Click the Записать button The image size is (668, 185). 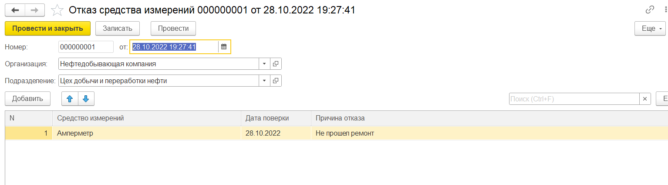[x=117, y=29]
